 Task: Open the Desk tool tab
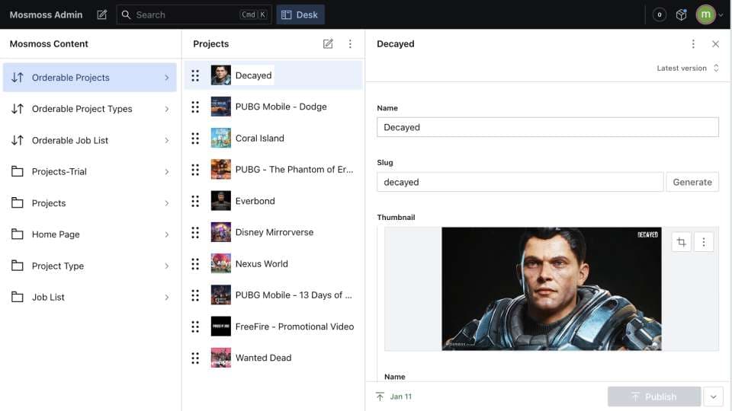300,15
